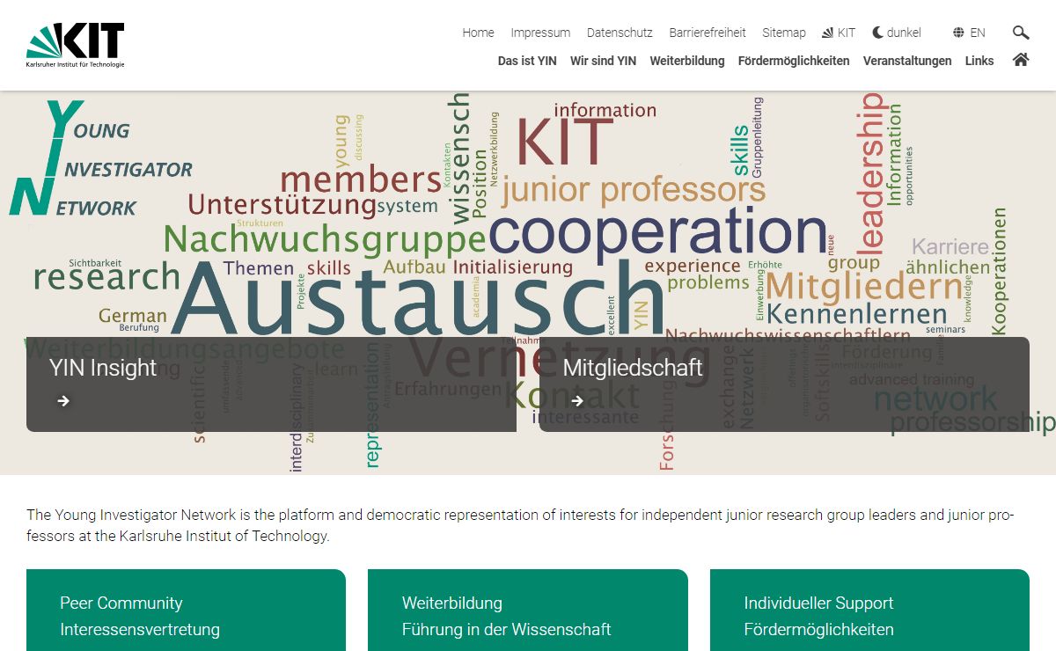Open the Home link
This screenshot has height=651, width=1056.
478,33
